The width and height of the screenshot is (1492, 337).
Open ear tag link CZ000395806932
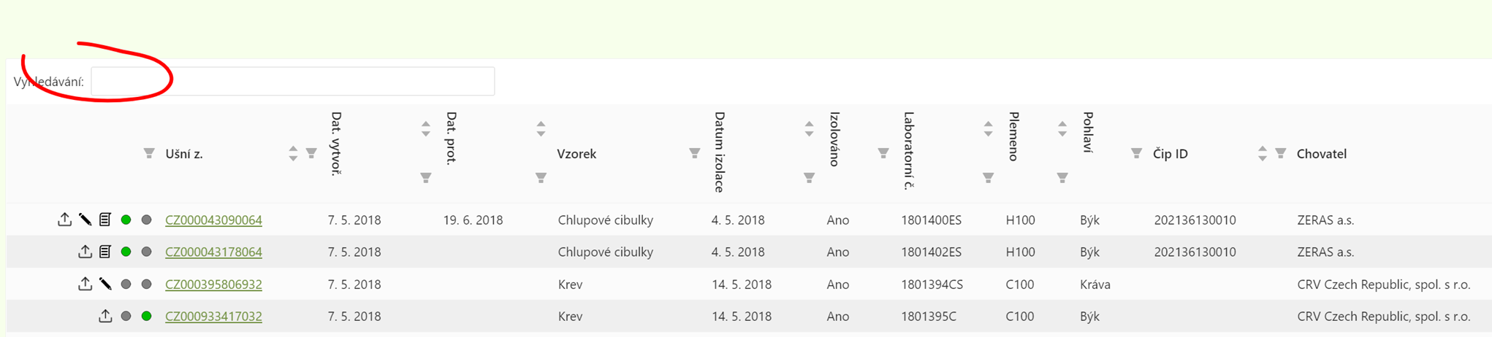click(x=213, y=284)
